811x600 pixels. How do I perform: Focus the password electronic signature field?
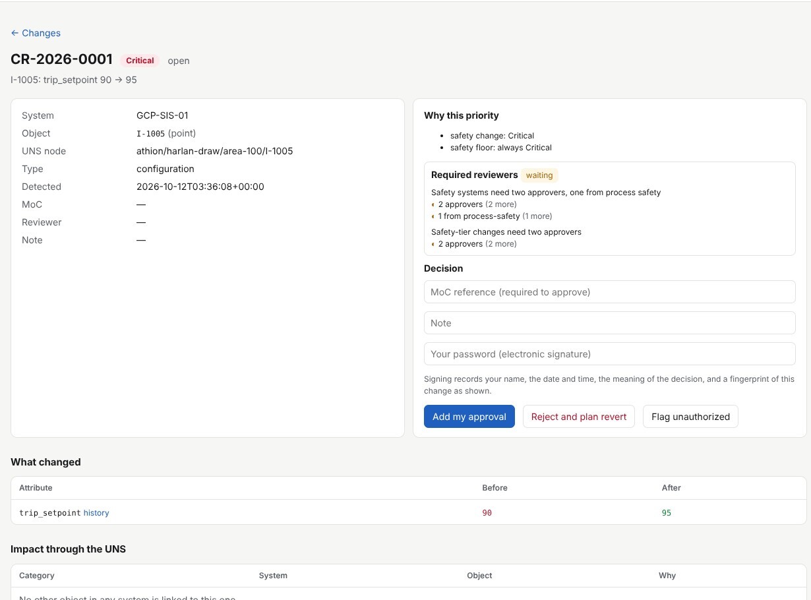coord(609,354)
